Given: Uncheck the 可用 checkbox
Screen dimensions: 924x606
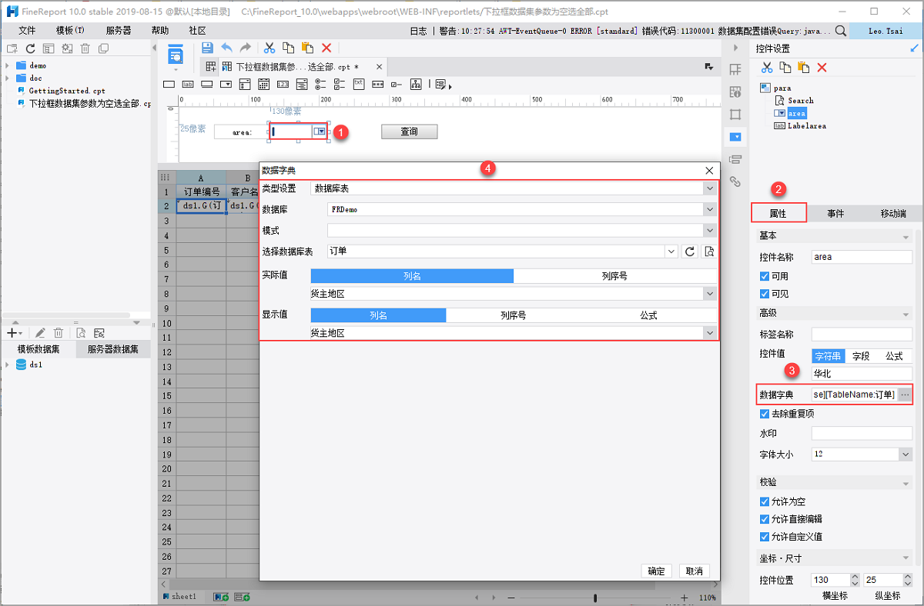Looking at the screenshot, I should point(765,276).
